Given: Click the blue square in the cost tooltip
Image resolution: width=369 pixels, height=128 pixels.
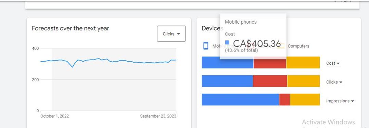Looking at the screenshot, I should pos(227,42).
